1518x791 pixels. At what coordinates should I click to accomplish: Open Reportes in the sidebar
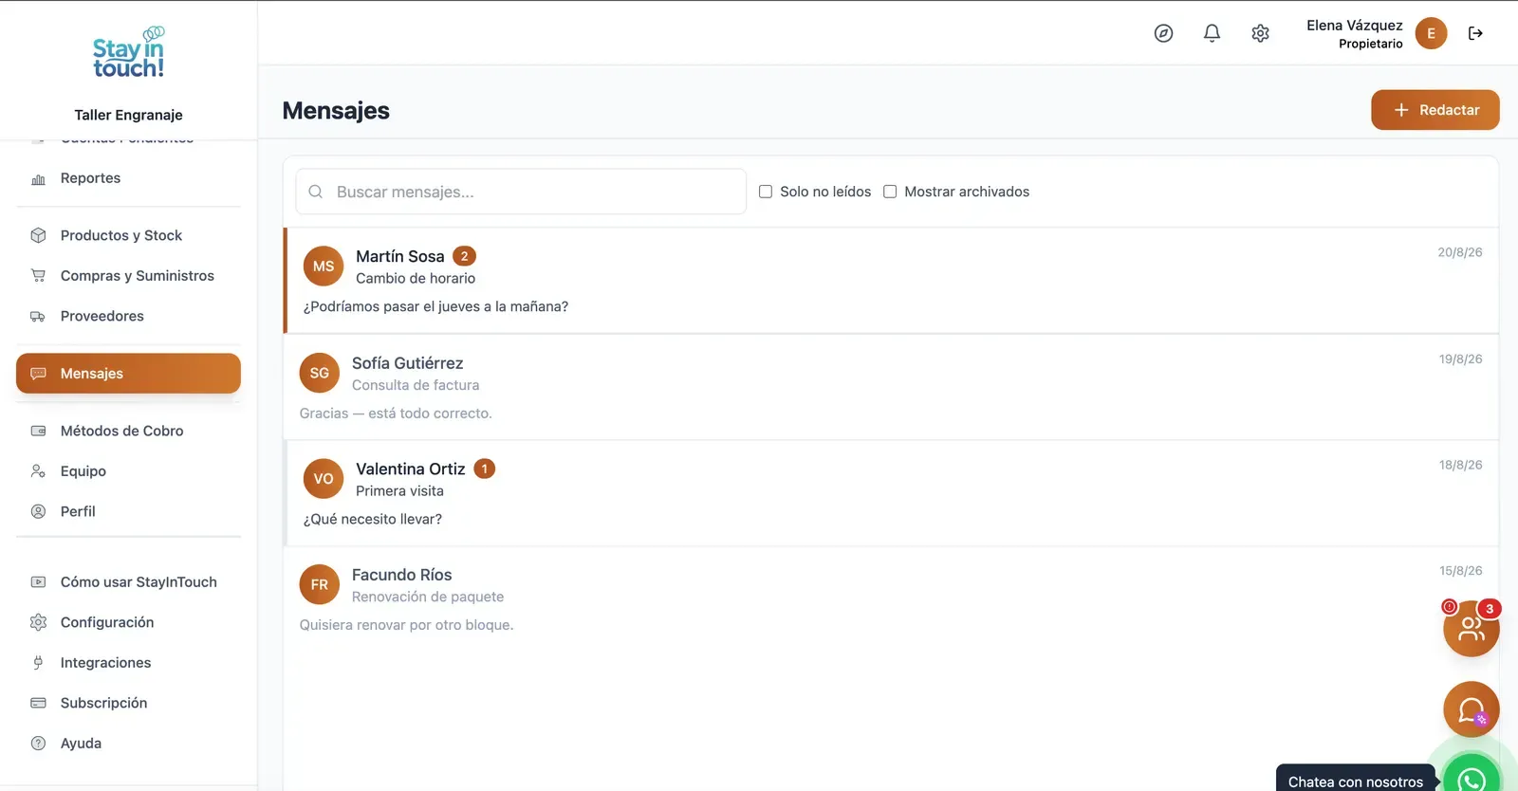[128, 178]
